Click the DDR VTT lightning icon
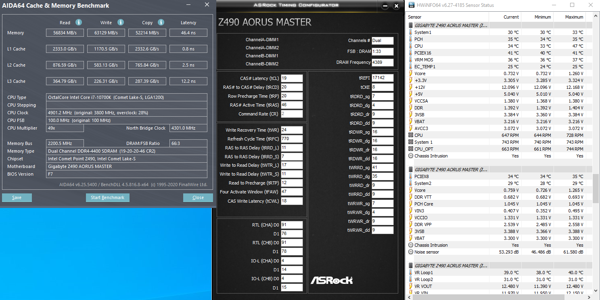This screenshot has height=300, width=600. (x=411, y=197)
